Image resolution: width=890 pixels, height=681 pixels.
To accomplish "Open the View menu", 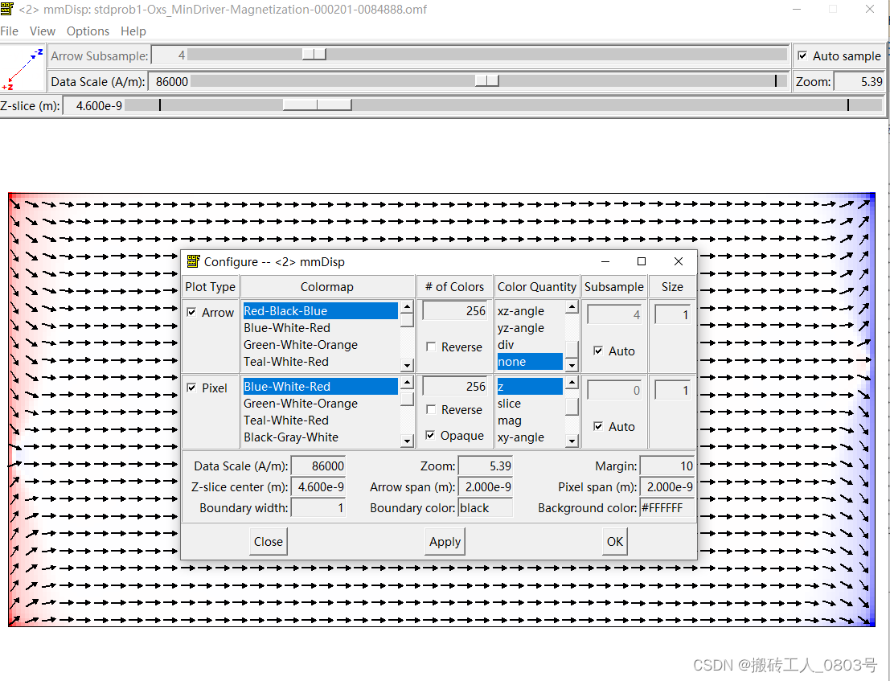I will (43, 31).
